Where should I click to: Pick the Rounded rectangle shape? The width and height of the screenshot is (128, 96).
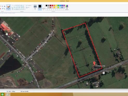pyautogui.click(x=20, y=5)
